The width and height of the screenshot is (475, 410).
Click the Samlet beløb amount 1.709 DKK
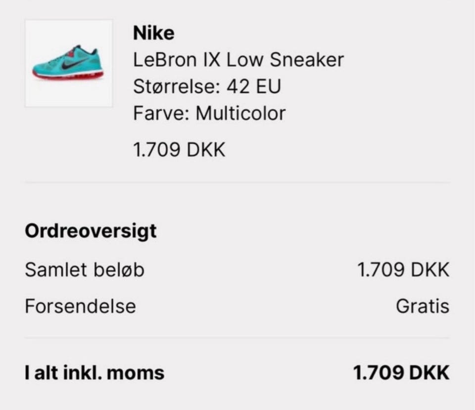click(x=403, y=270)
